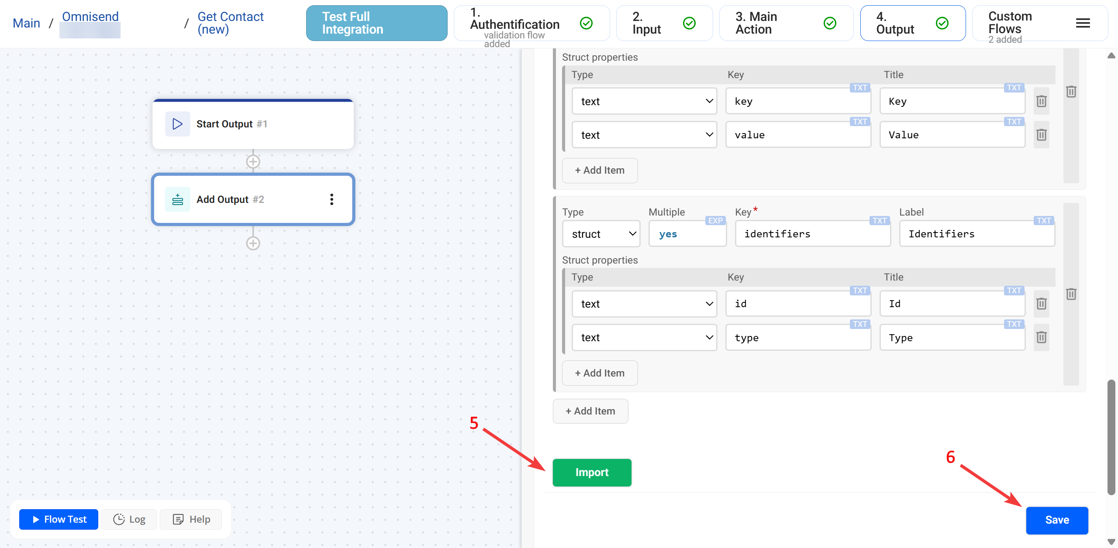Open Add Output node three-dot menu
Image resolution: width=1118 pixels, height=548 pixels.
tap(332, 199)
